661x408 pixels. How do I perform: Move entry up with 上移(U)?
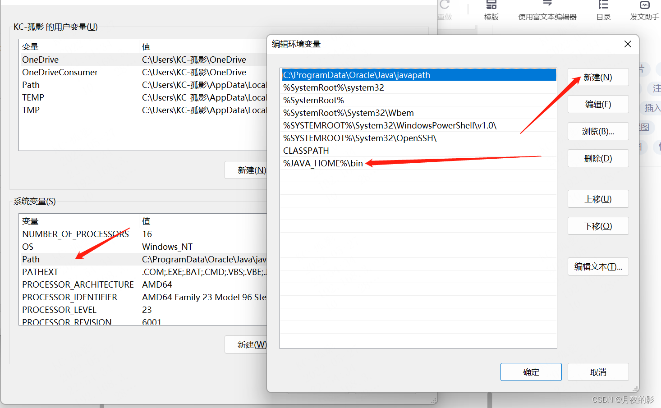(598, 199)
